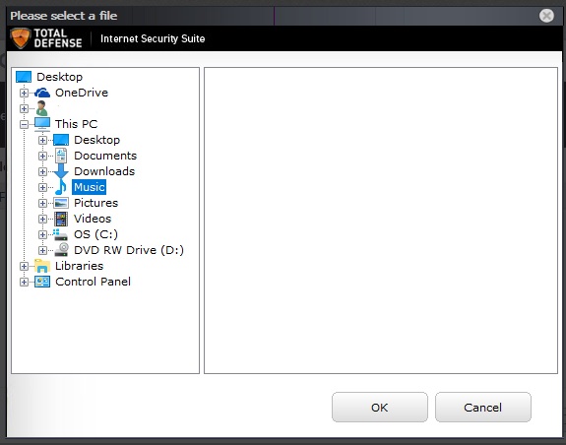The height and width of the screenshot is (445, 566).
Task: Close the file selection dialog
Action: coord(546,16)
